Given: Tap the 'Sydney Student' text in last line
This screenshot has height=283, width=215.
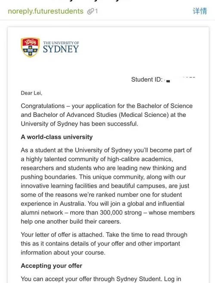Looking at the screenshot, I should tap(139, 279).
